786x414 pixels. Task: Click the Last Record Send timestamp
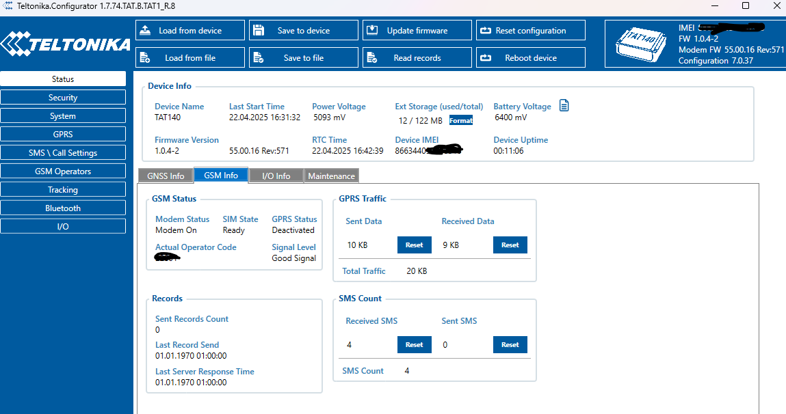pyautogui.click(x=191, y=356)
